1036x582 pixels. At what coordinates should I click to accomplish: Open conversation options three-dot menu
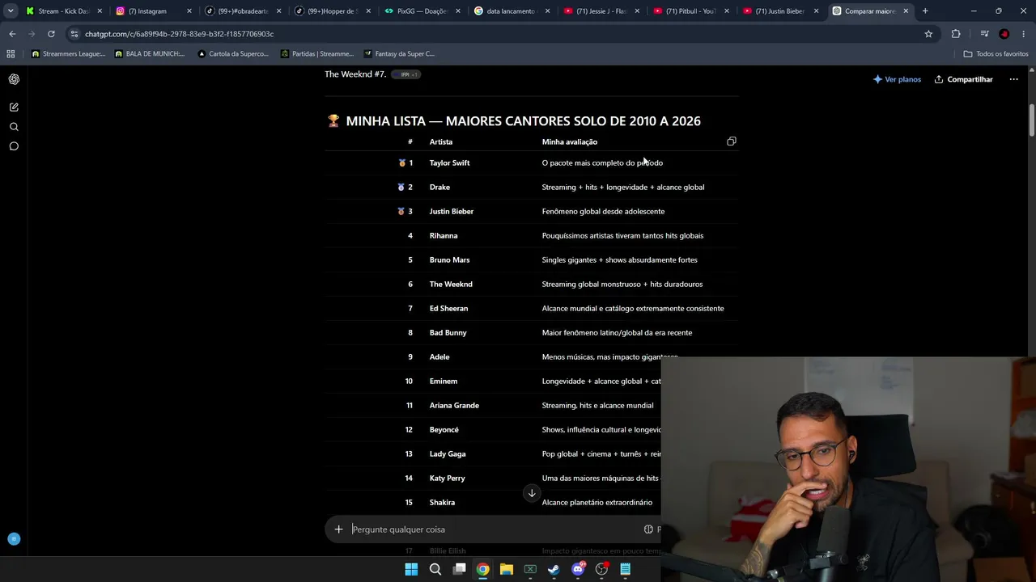click(x=1013, y=79)
